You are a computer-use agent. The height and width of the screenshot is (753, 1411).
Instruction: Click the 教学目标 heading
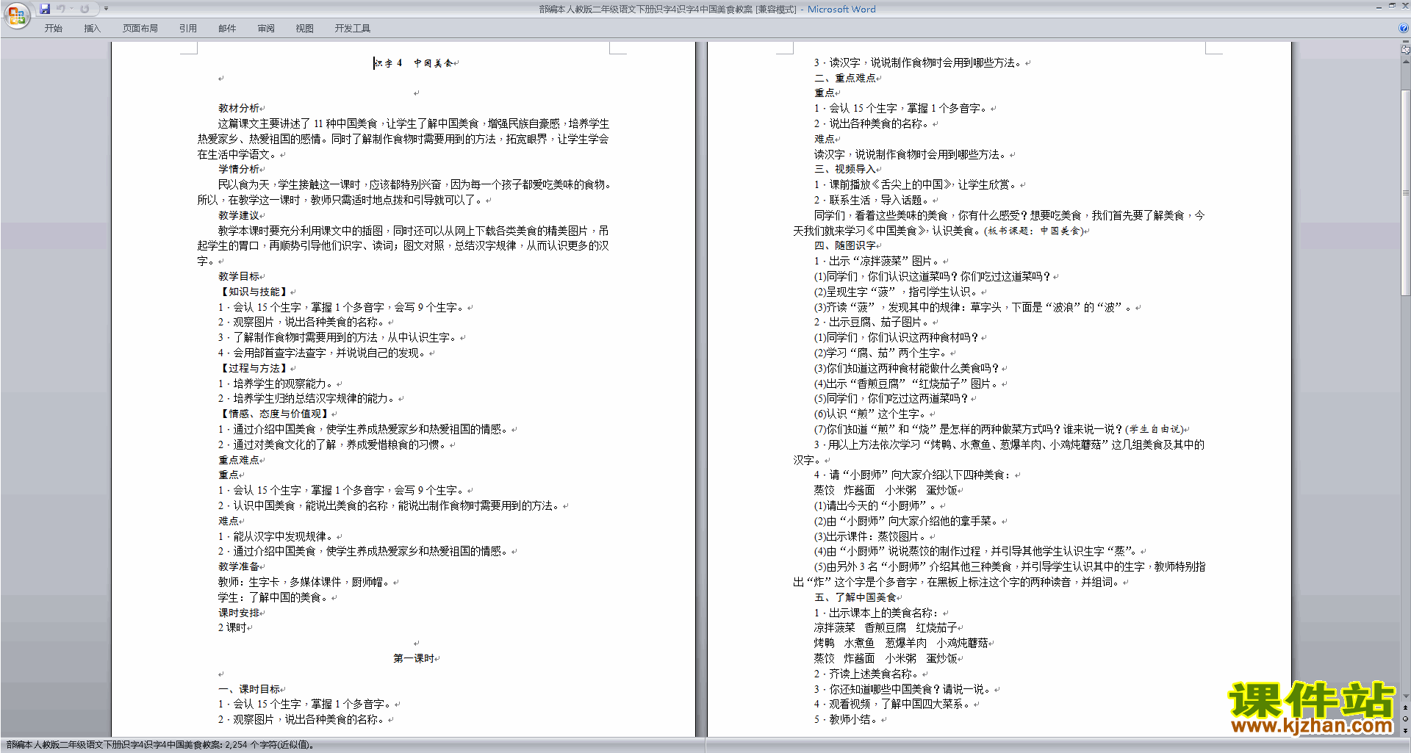(x=239, y=277)
